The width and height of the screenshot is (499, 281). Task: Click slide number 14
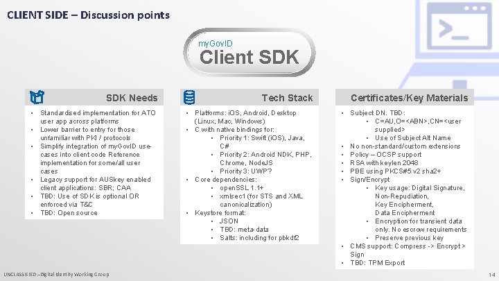(x=492, y=275)
